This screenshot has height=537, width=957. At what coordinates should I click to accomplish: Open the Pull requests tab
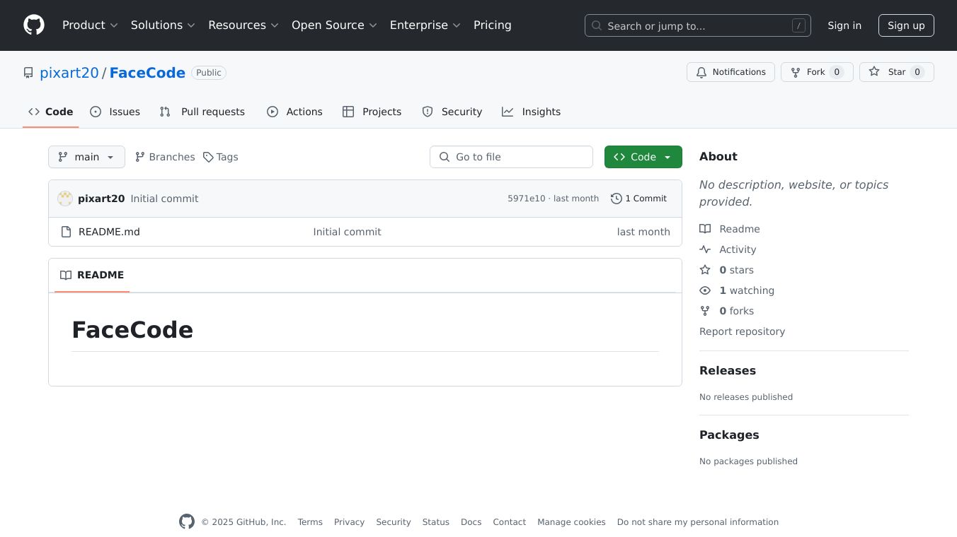[x=202, y=112]
